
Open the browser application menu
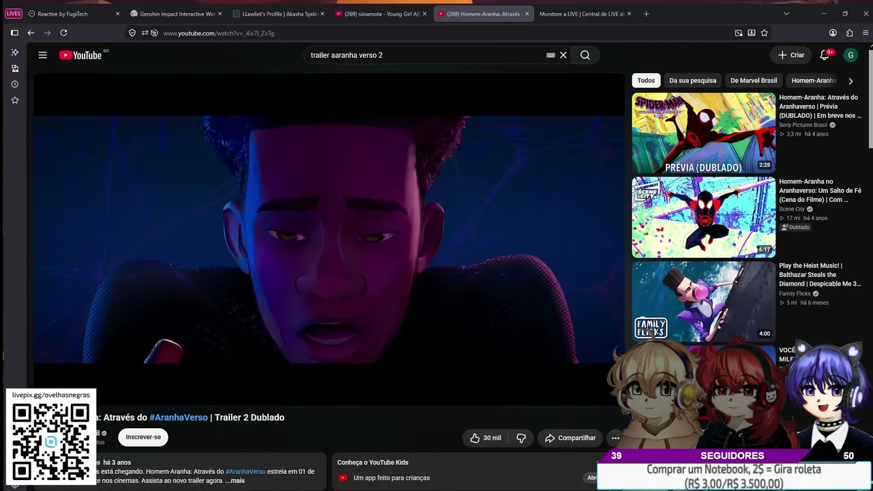(x=864, y=33)
